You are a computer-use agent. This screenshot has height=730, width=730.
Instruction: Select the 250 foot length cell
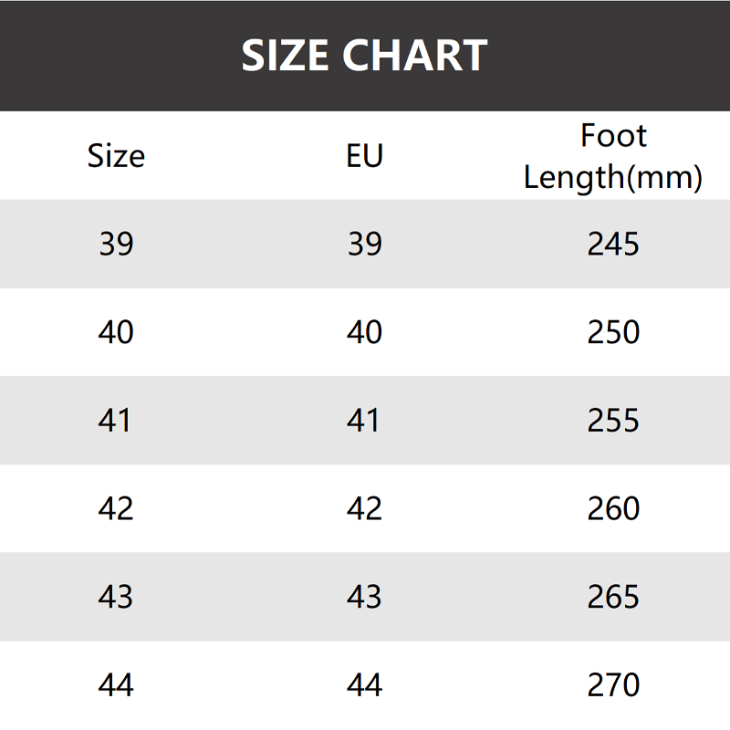tap(613, 332)
